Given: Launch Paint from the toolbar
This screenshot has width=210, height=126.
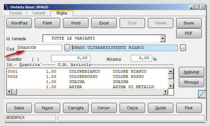Looking at the screenshot, I should point(47,23).
